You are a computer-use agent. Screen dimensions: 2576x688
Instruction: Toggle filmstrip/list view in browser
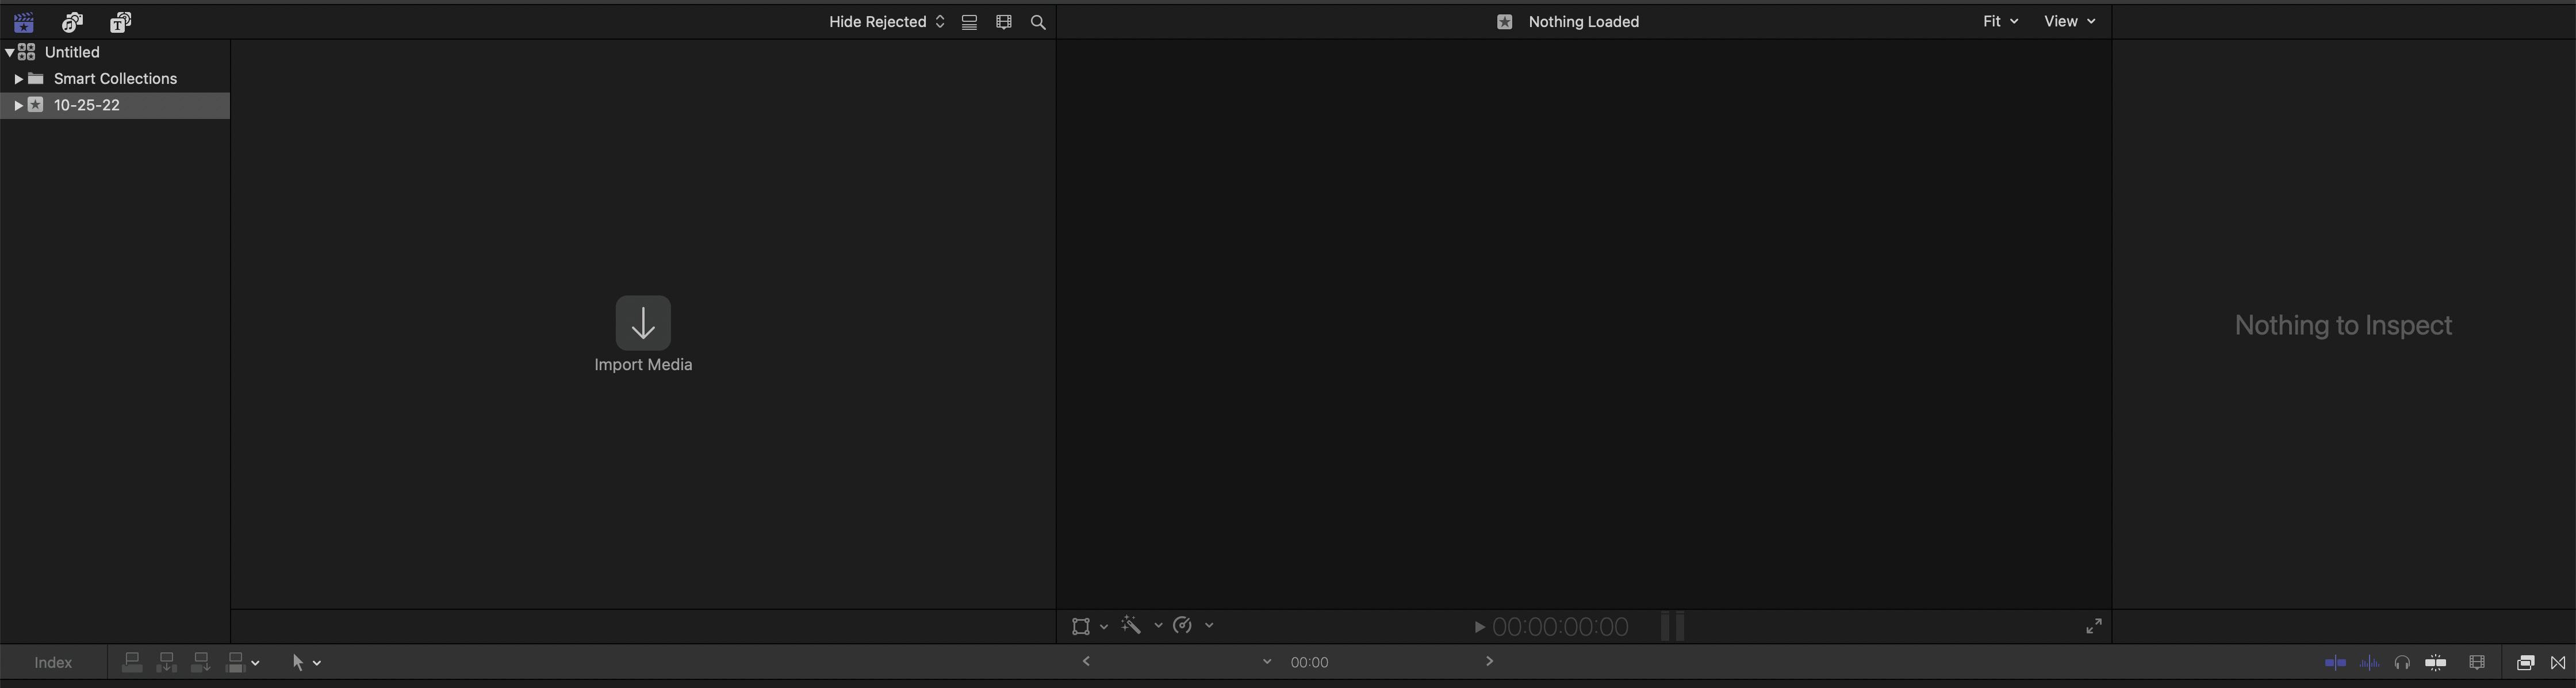(x=969, y=22)
